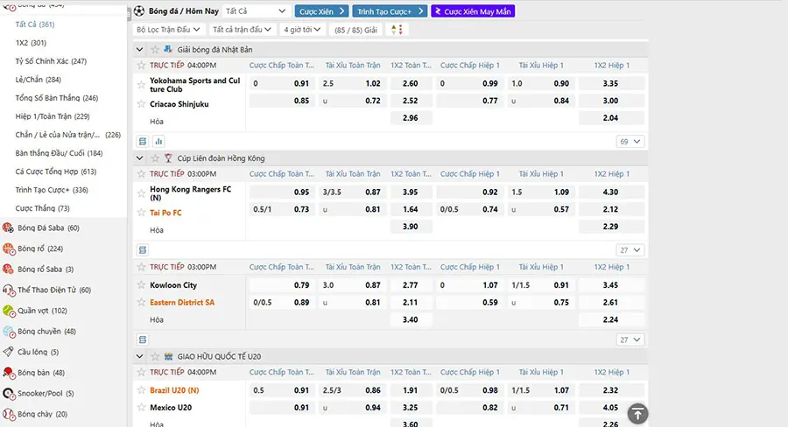Open scoreboard icon under Hong Kong Rangers match
The image size is (788, 427).
[x=143, y=249]
